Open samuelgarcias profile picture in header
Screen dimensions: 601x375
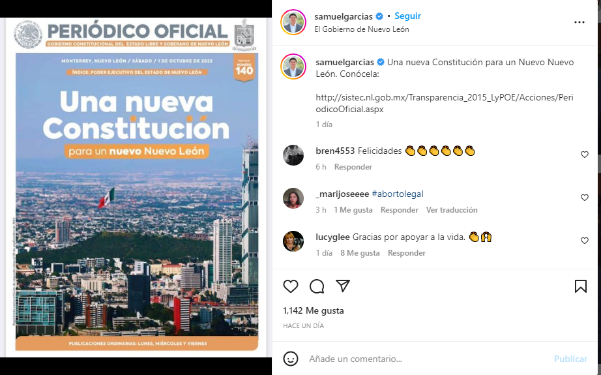point(293,22)
